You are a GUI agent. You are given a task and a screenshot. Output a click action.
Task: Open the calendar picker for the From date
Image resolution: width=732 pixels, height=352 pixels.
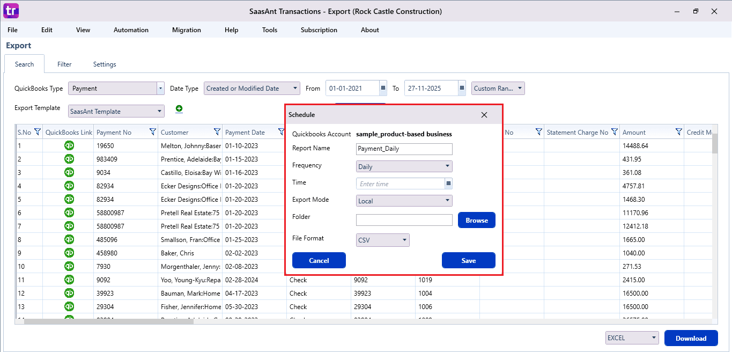click(x=383, y=88)
